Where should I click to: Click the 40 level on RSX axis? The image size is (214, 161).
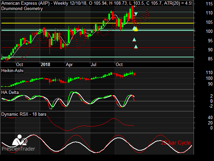point(210,117)
